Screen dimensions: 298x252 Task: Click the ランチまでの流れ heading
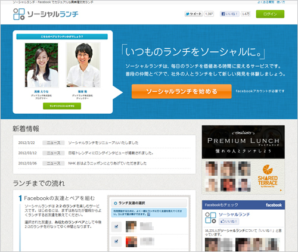click(39, 183)
